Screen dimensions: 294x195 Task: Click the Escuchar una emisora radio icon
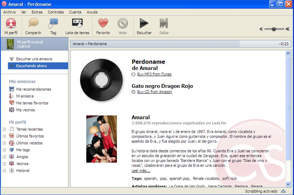[x=12, y=59]
